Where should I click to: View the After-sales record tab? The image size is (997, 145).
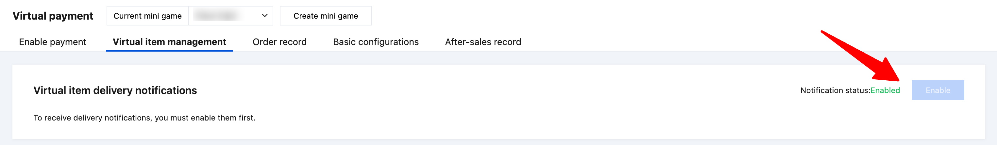click(482, 42)
